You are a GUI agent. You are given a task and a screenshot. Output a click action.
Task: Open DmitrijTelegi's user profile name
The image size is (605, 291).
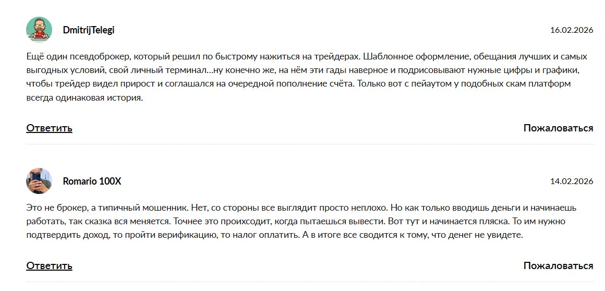pos(88,30)
